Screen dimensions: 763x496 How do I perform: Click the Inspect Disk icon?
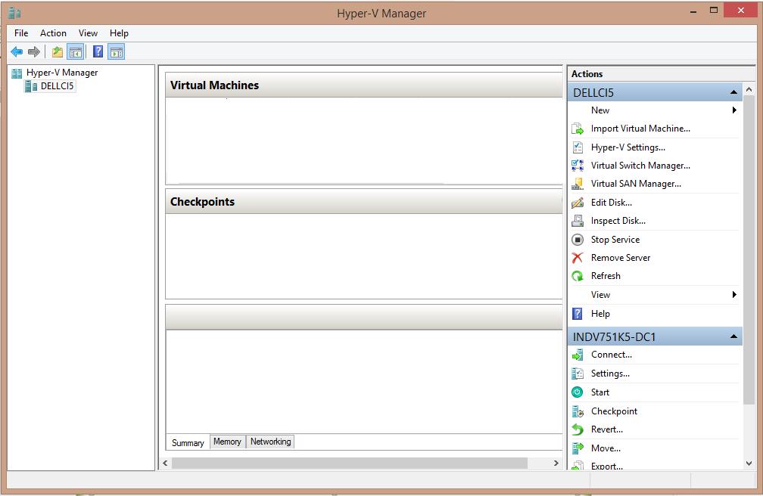pos(577,221)
